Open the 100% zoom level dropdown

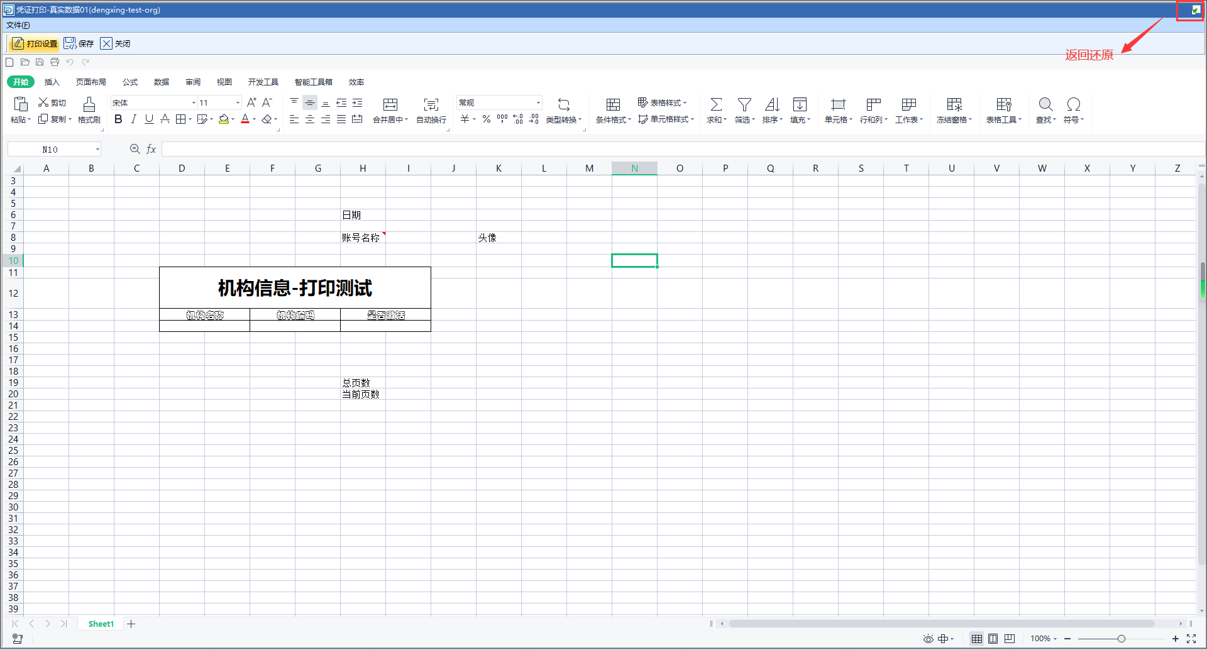(1044, 639)
